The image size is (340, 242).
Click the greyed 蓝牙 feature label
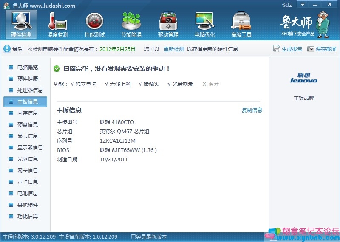point(214,84)
